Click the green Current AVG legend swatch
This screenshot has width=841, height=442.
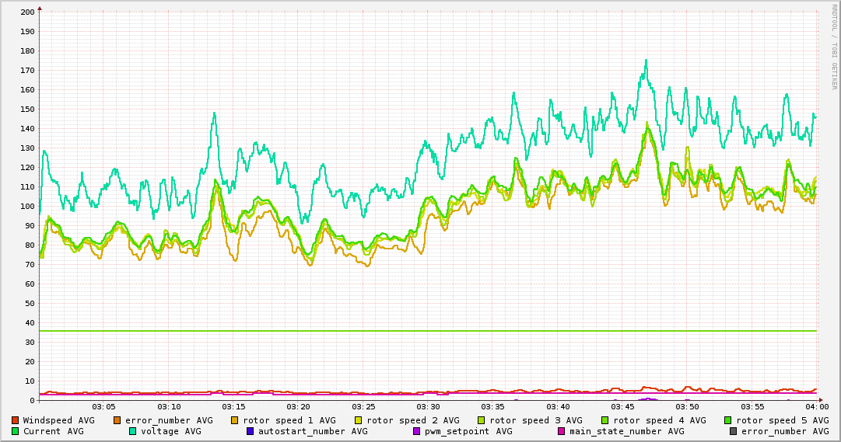(x=15, y=431)
